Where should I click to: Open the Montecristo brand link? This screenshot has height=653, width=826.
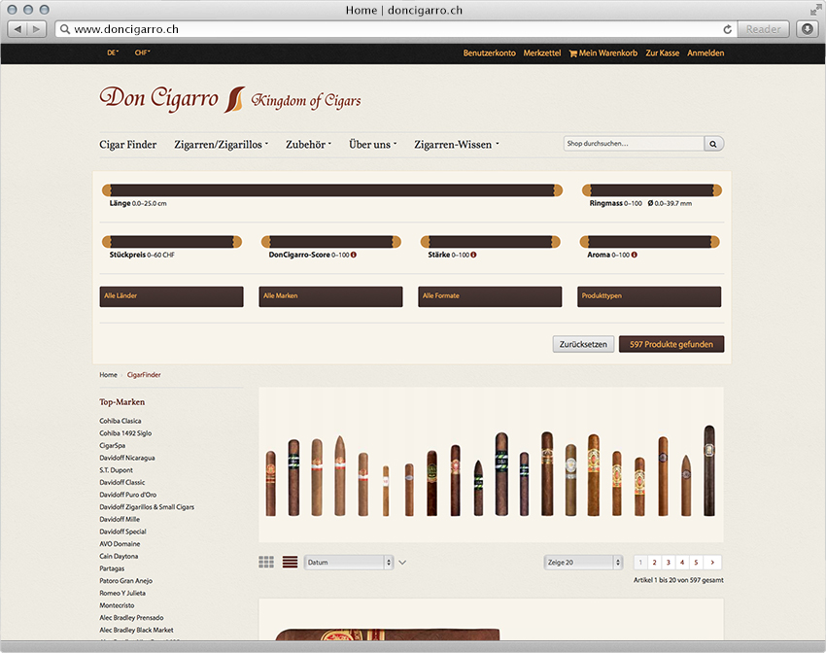pos(117,605)
